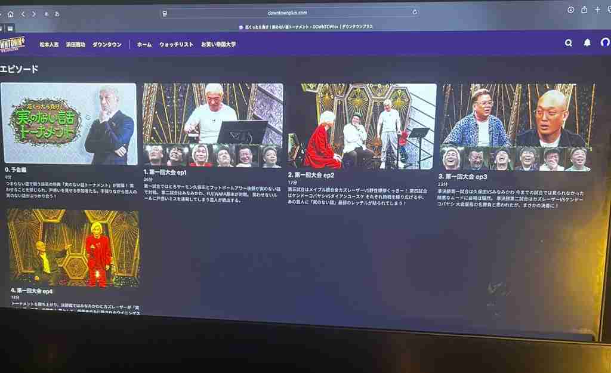Screen dimensions: 611x373
Task: Select the DOWNTOWN+ page tab title
Action: pos(306,26)
